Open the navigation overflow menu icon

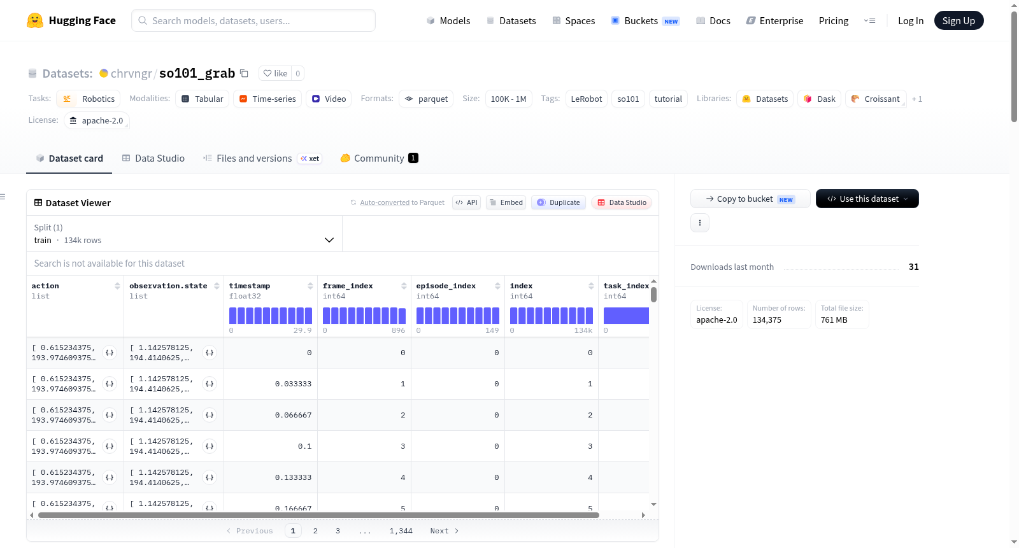point(869,20)
